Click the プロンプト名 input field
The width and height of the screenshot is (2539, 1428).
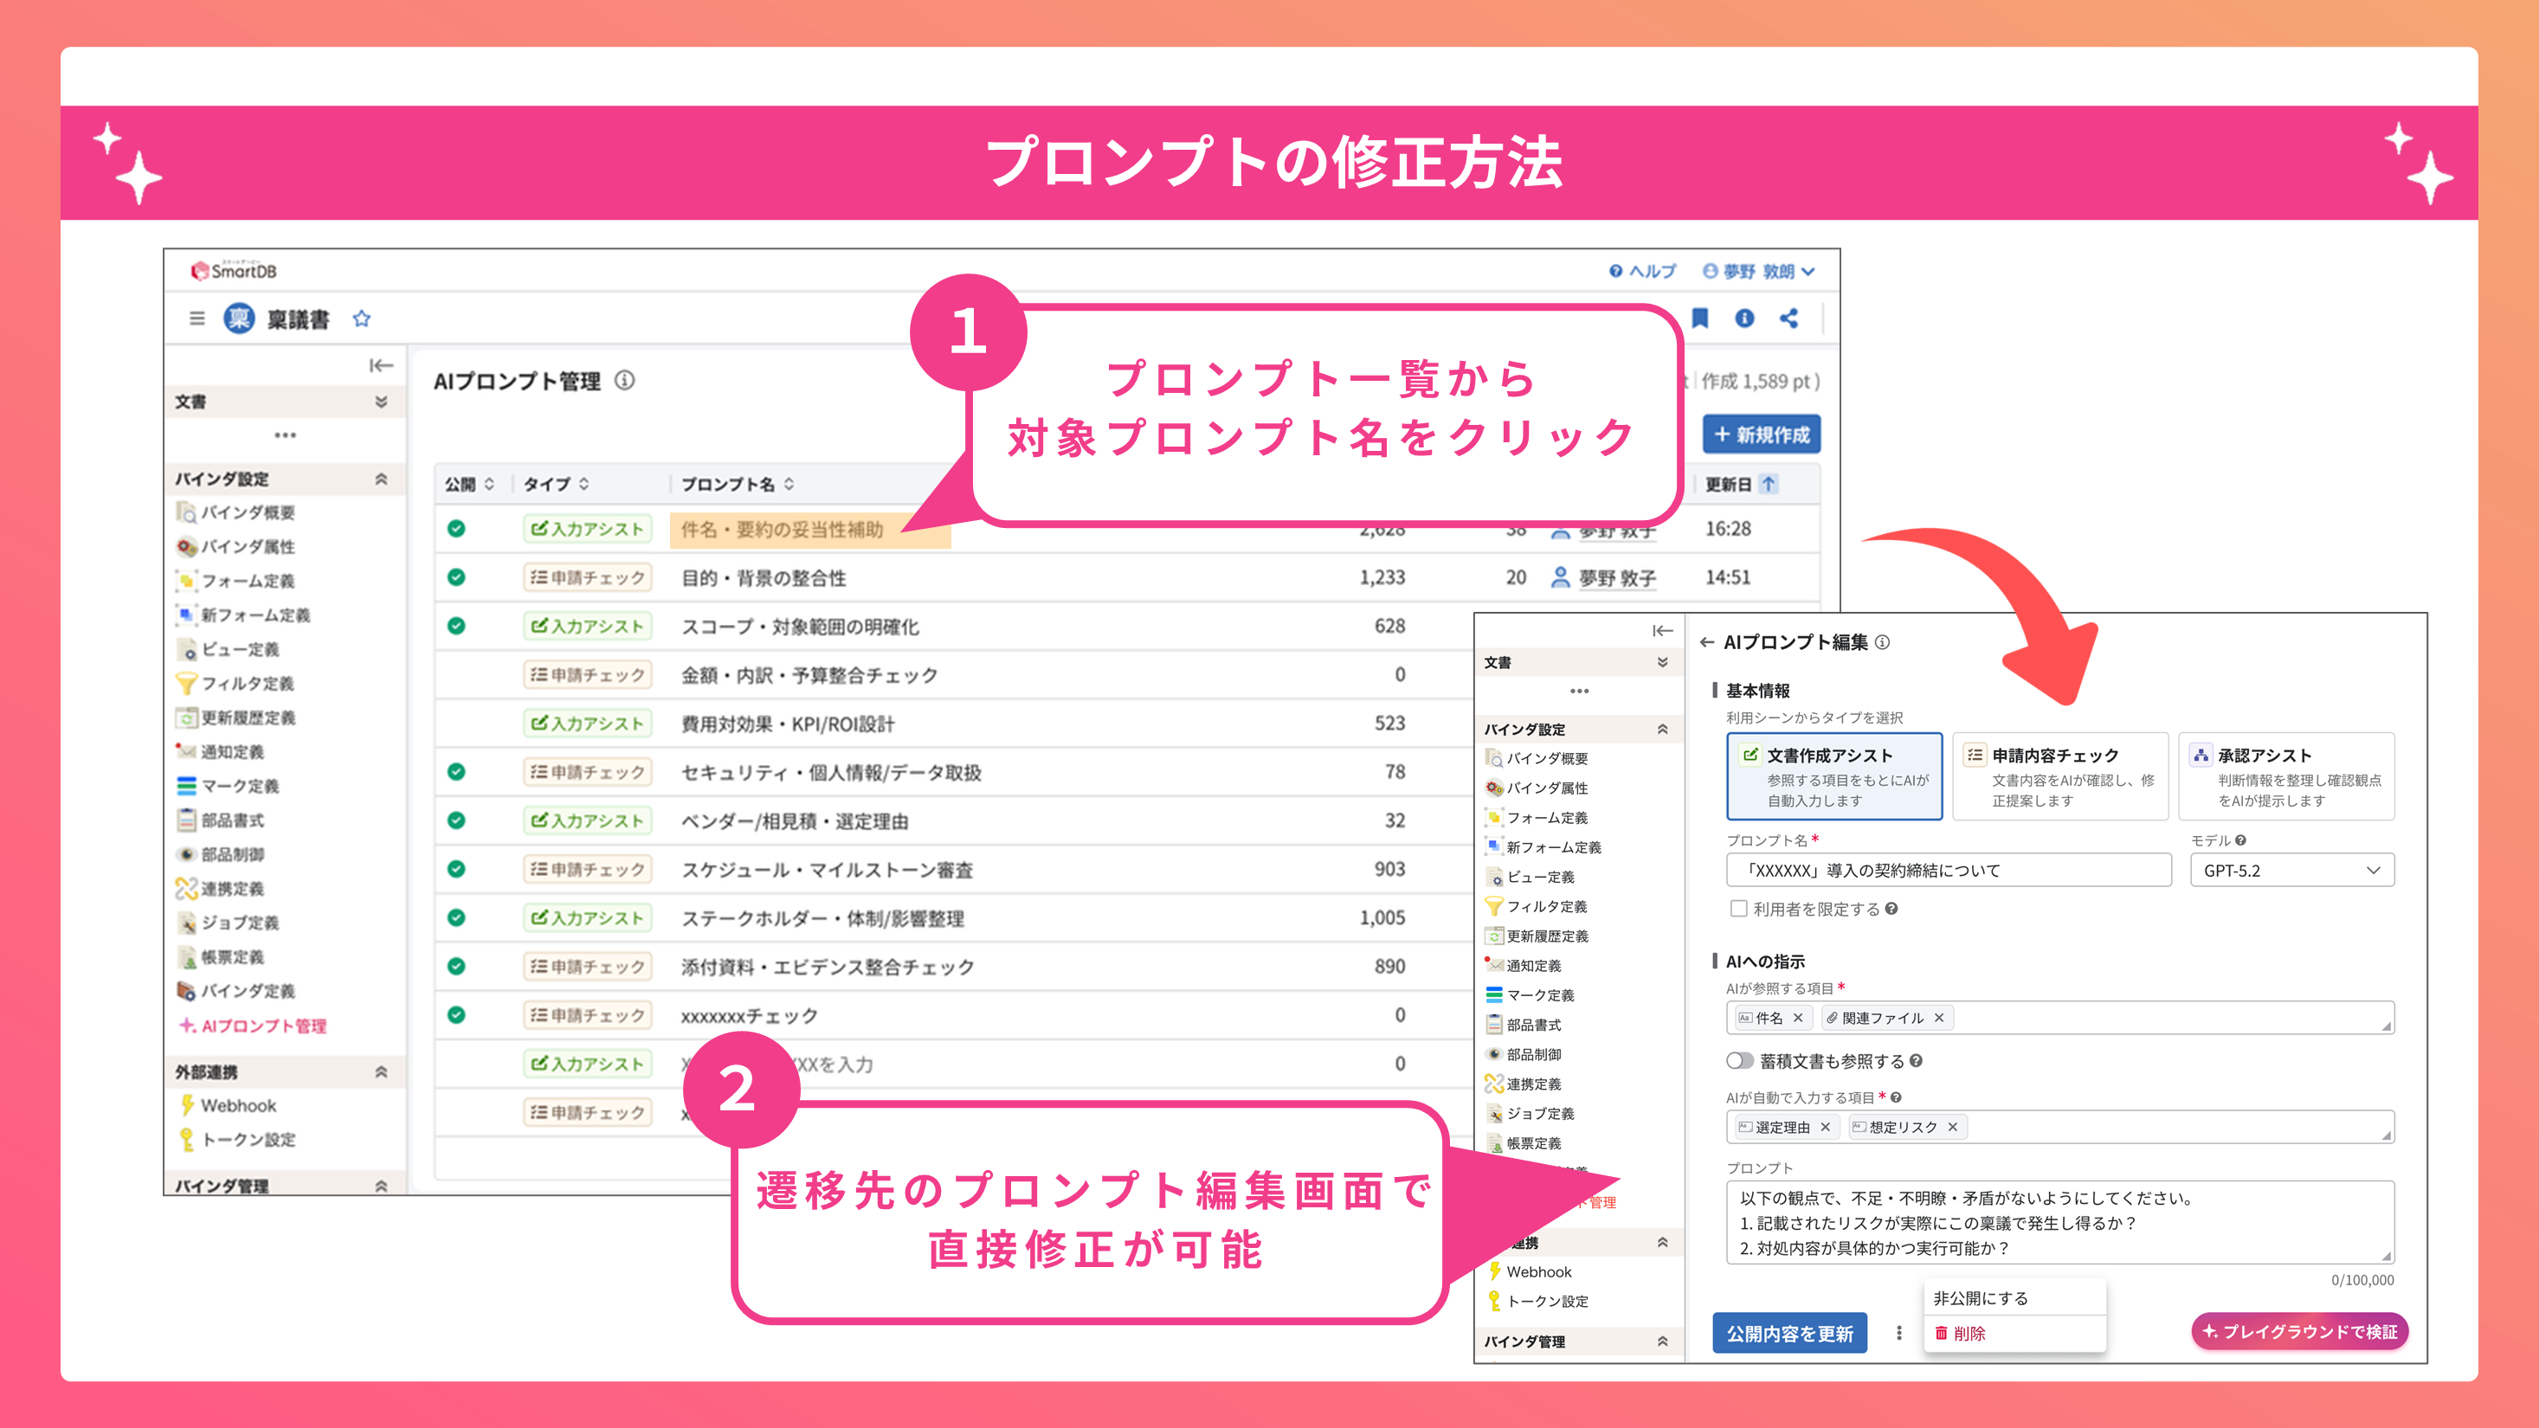(x=1949, y=870)
